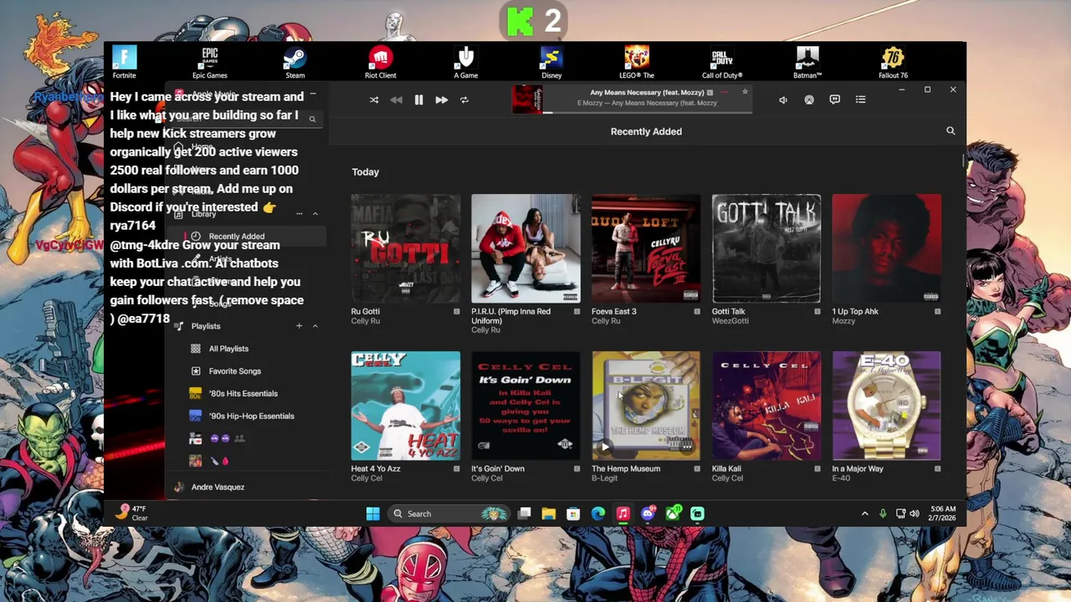Show hidden system tray icons chevron

pyautogui.click(x=864, y=513)
